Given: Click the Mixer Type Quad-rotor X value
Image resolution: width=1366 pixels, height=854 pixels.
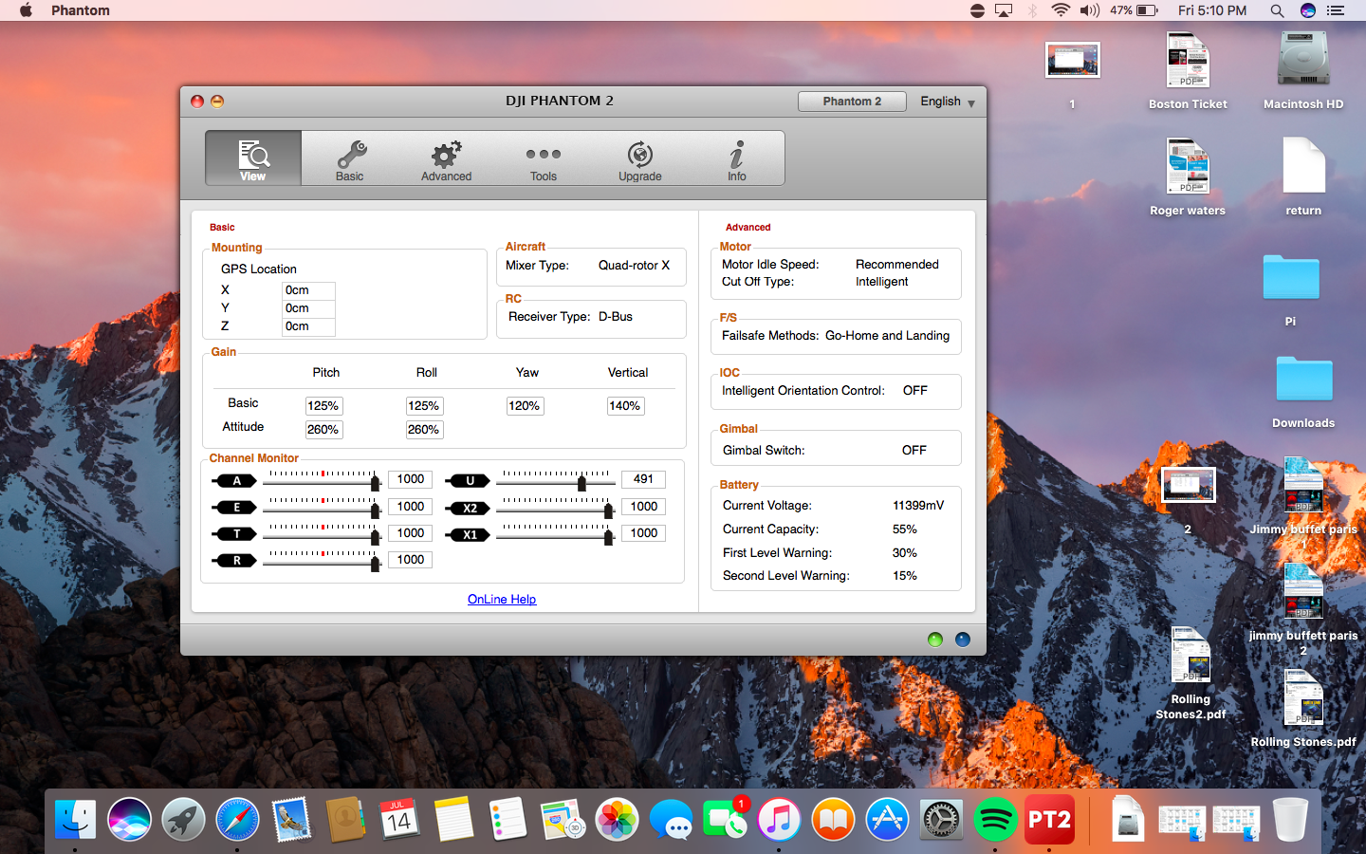Looking at the screenshot, I should tap(634, 266).
